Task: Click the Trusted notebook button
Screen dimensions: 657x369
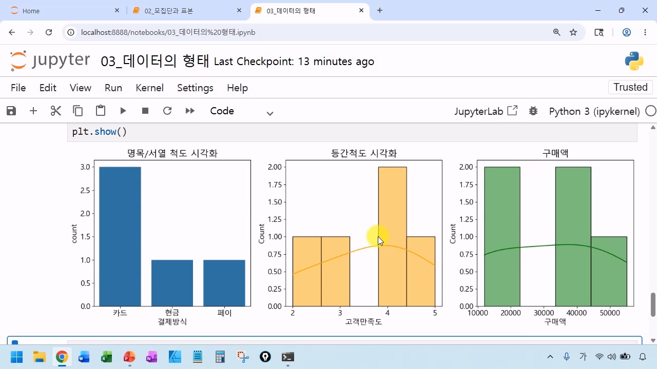Action: click(x=630, y=87)
